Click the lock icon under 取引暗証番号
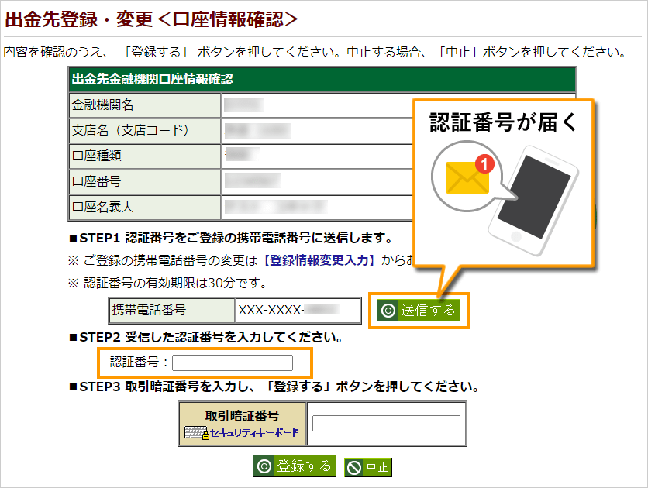 pyautogui.click(x=205, y=435)
